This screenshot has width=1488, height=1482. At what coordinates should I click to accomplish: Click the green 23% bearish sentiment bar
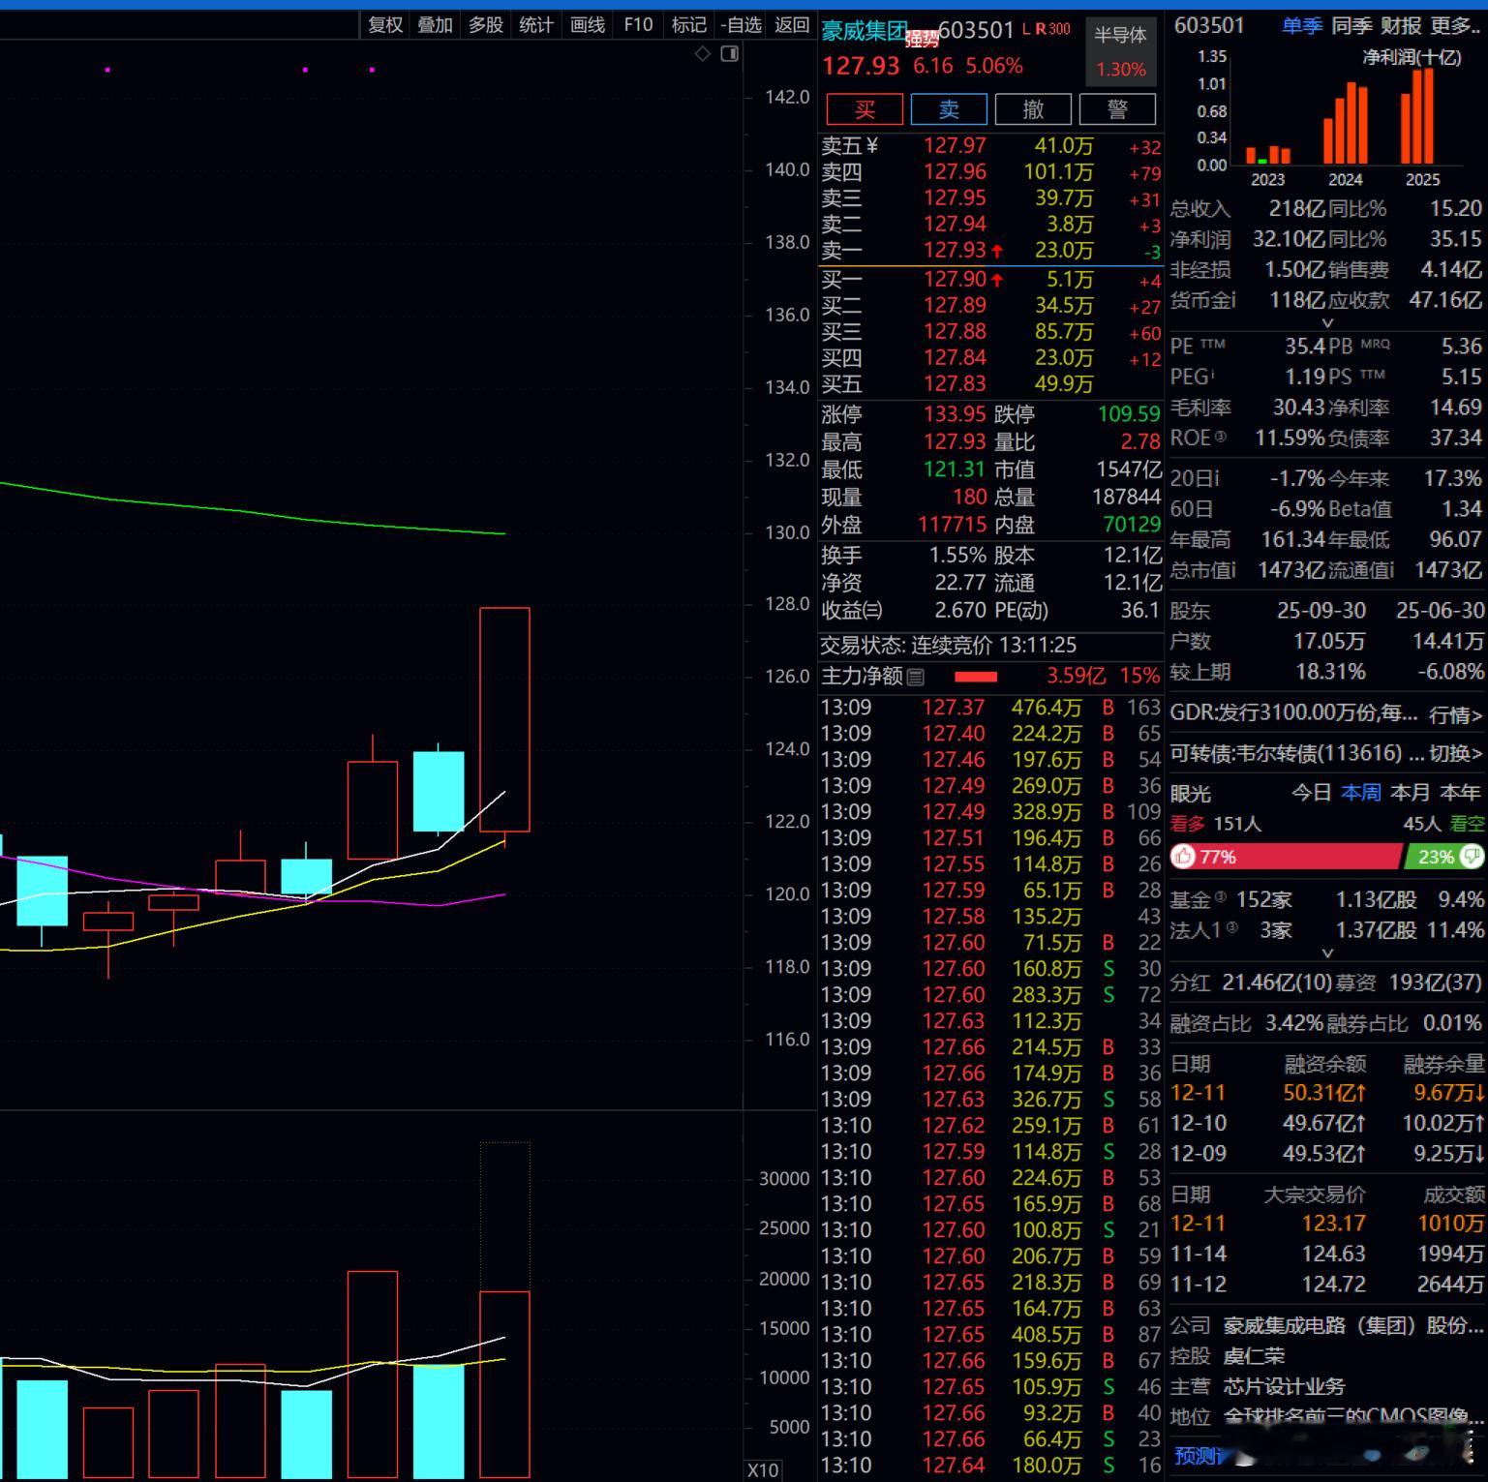point(1445,857)
